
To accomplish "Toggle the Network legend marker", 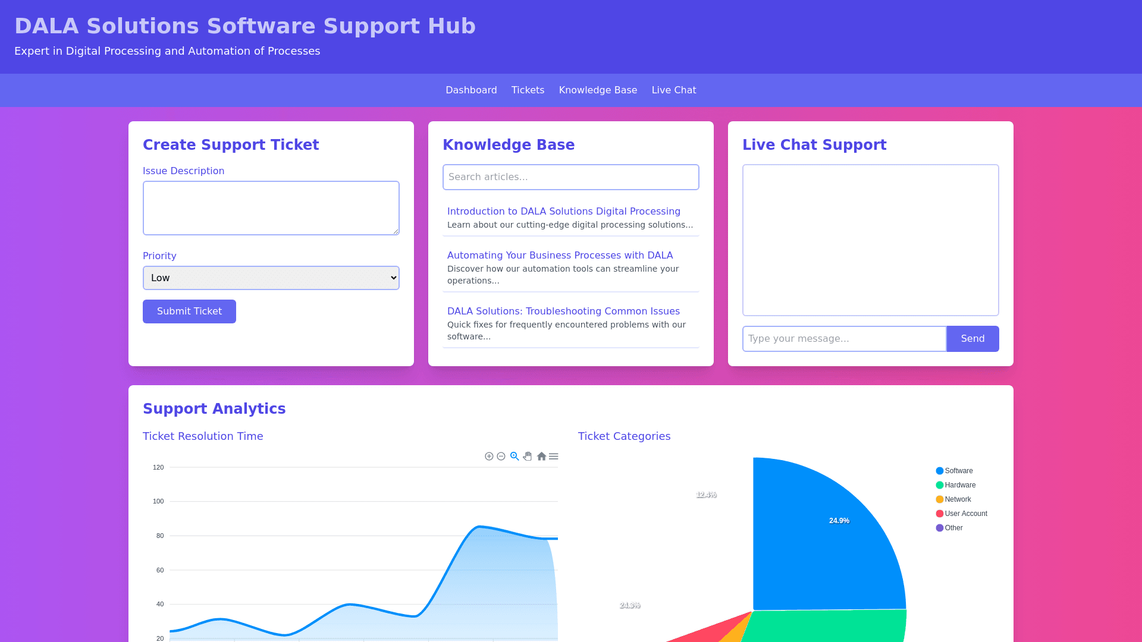I will click(940, 499).
